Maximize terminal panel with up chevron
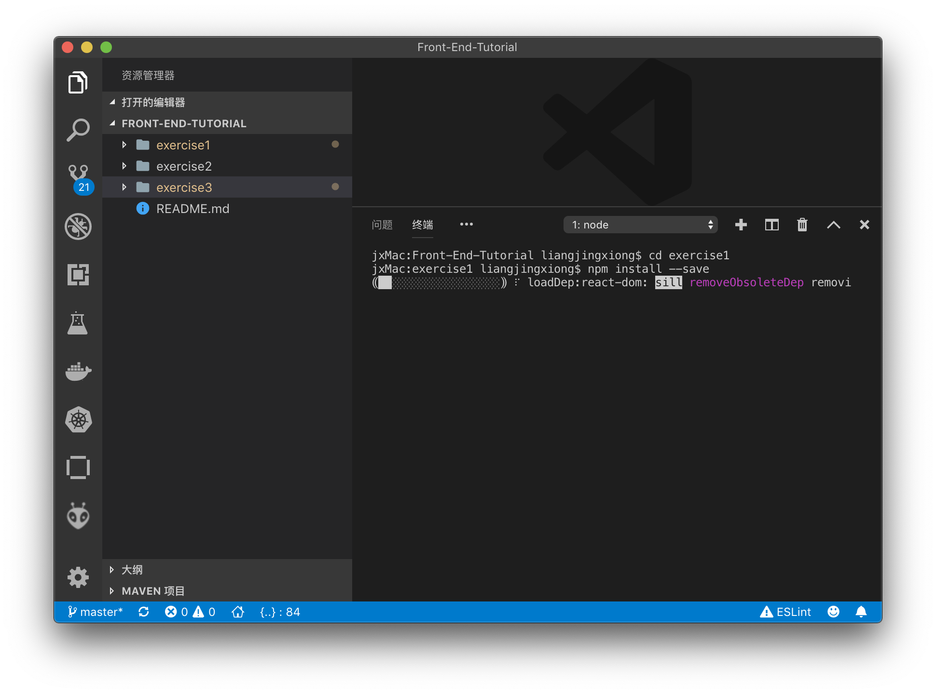Viewport: 936px width, 694px height. (x=833, y=225)
